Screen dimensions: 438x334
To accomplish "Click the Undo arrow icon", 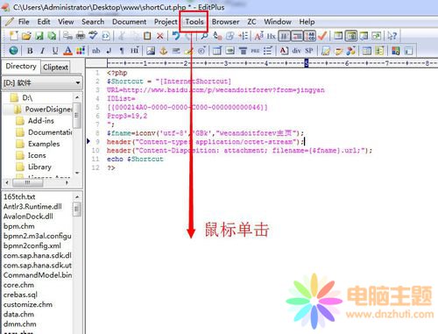I will coord(176,36).
